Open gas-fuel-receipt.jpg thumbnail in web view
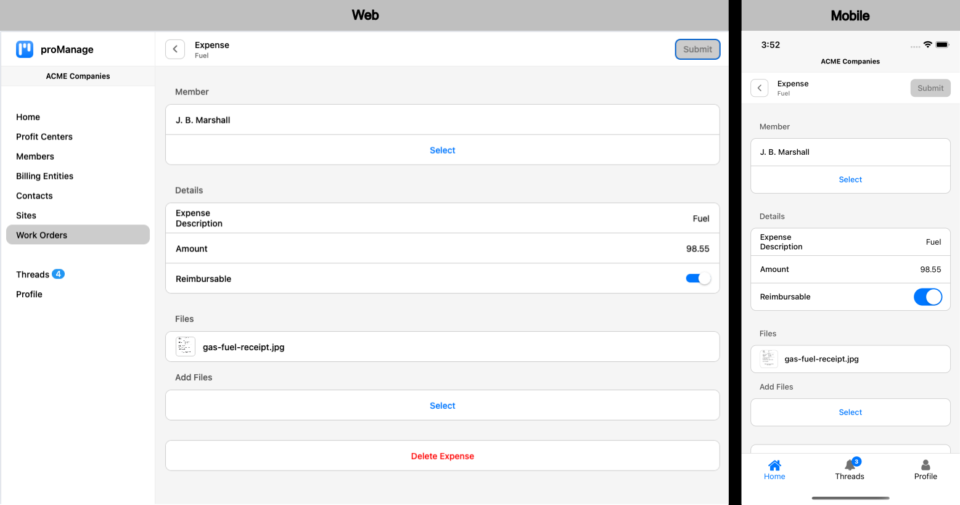 pyautogui.click(x=186, y=347)
